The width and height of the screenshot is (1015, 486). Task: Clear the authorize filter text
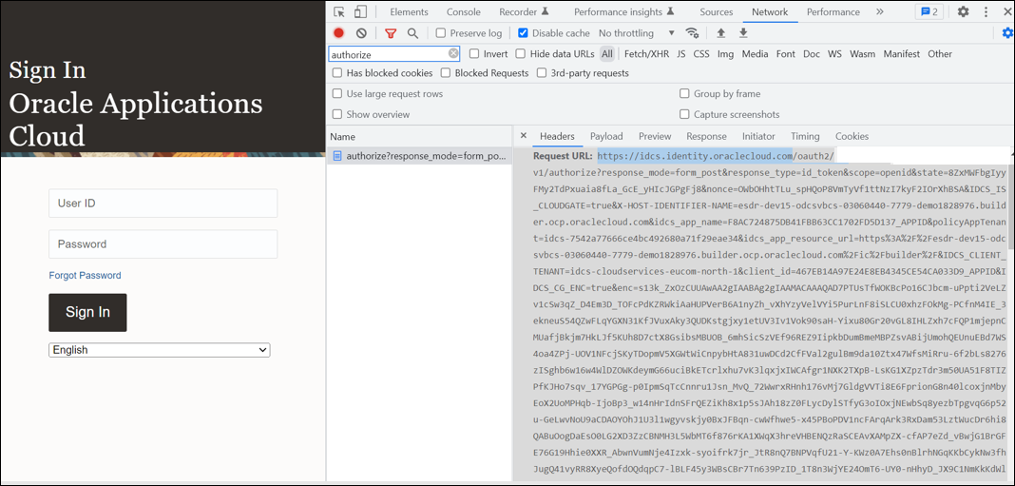click(x=453, y=54)
